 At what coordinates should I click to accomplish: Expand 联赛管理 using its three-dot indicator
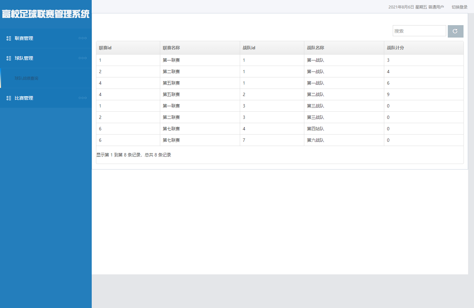pos(83,38)
